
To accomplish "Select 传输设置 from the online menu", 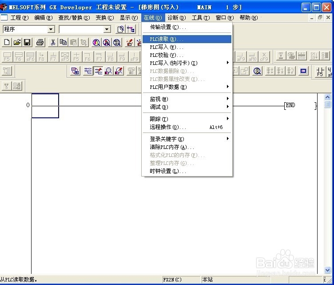I will point(187,27).
